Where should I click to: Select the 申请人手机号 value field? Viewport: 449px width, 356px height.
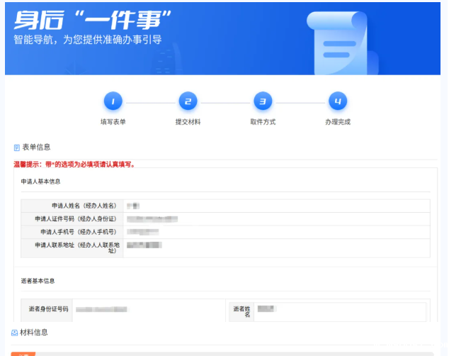point(276,232)
